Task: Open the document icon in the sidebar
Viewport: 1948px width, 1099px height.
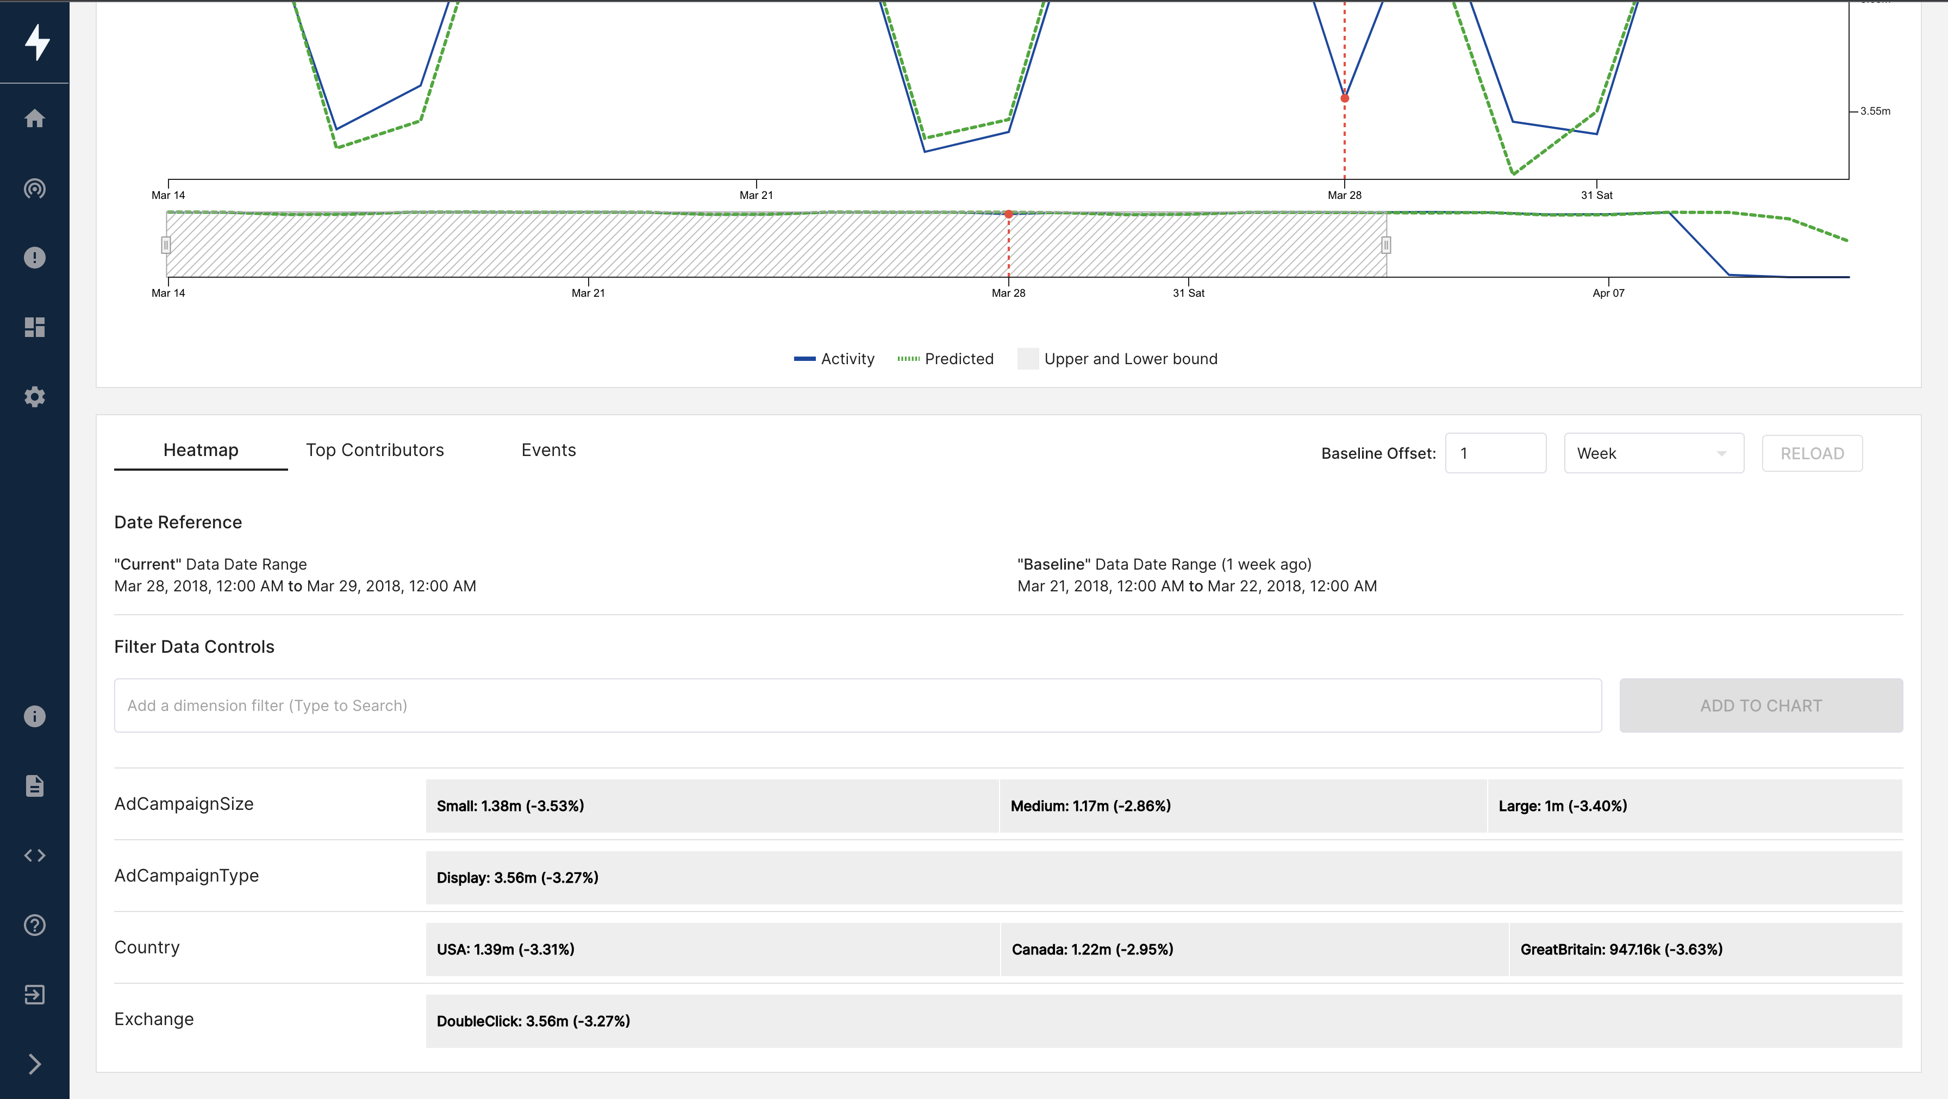Action: tap(35, 786)
